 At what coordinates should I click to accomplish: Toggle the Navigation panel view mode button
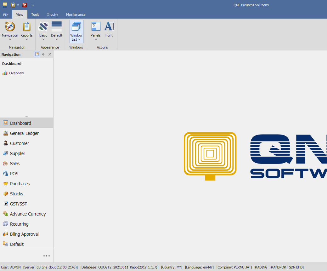pos(37,54)
